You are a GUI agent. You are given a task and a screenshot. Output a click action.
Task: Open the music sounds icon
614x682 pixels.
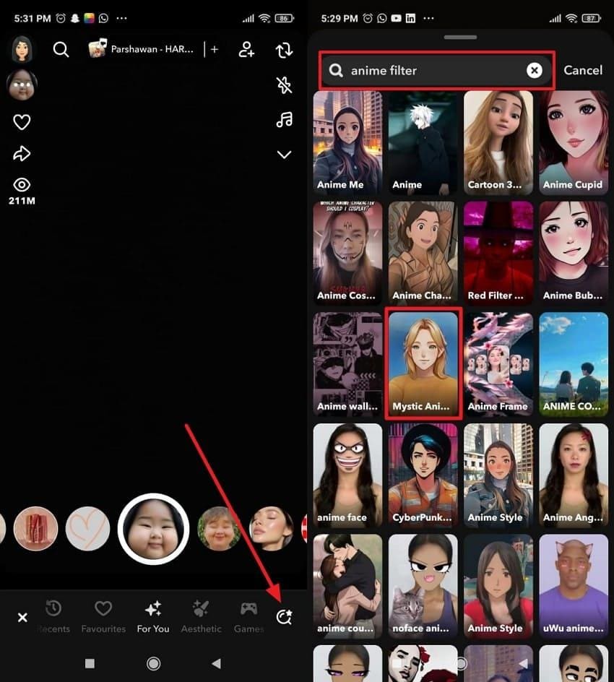coord(284,120)
